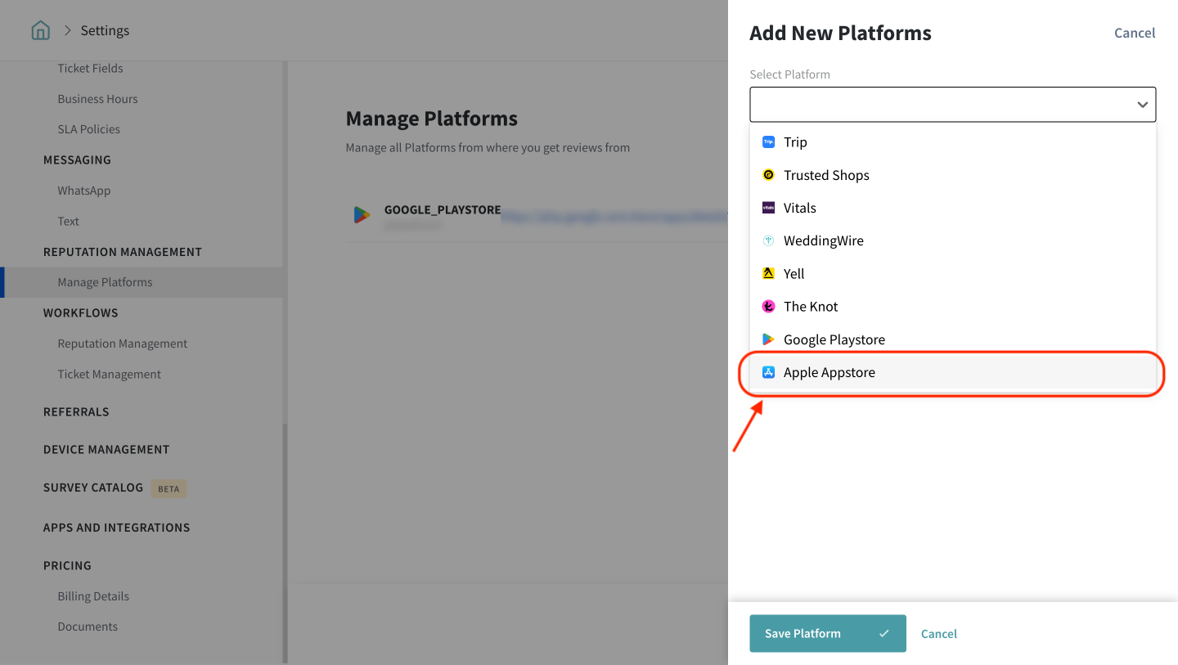Open Ticket Management workflows page
1178x665 pixels.
(109, 375)
